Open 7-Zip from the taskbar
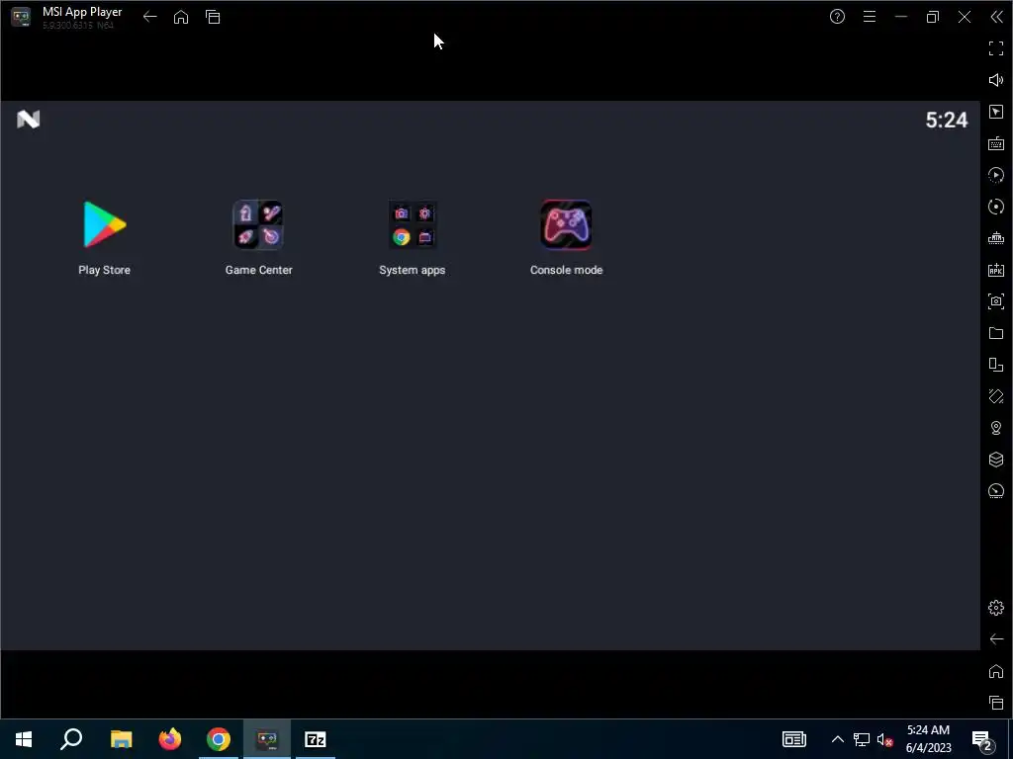 [316, 739]
